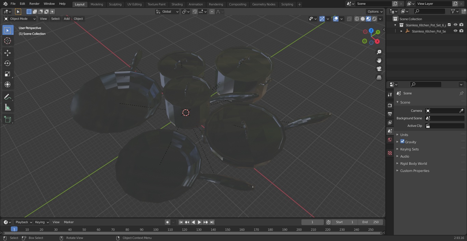Switch to rendered viewport shading
467x241 pixels.
click(x=374, y=19)
